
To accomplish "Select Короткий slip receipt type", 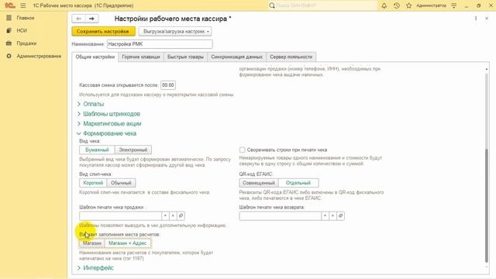I will 93,183.
